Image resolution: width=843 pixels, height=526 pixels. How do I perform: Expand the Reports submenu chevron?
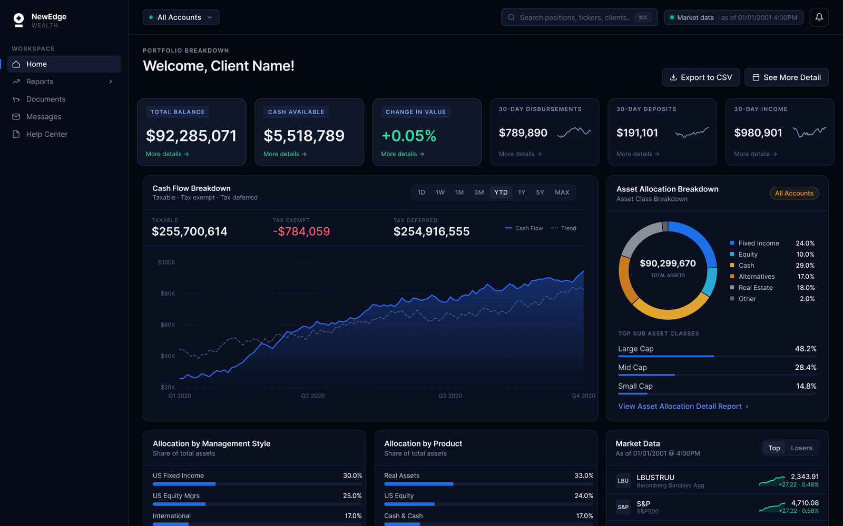111,82
